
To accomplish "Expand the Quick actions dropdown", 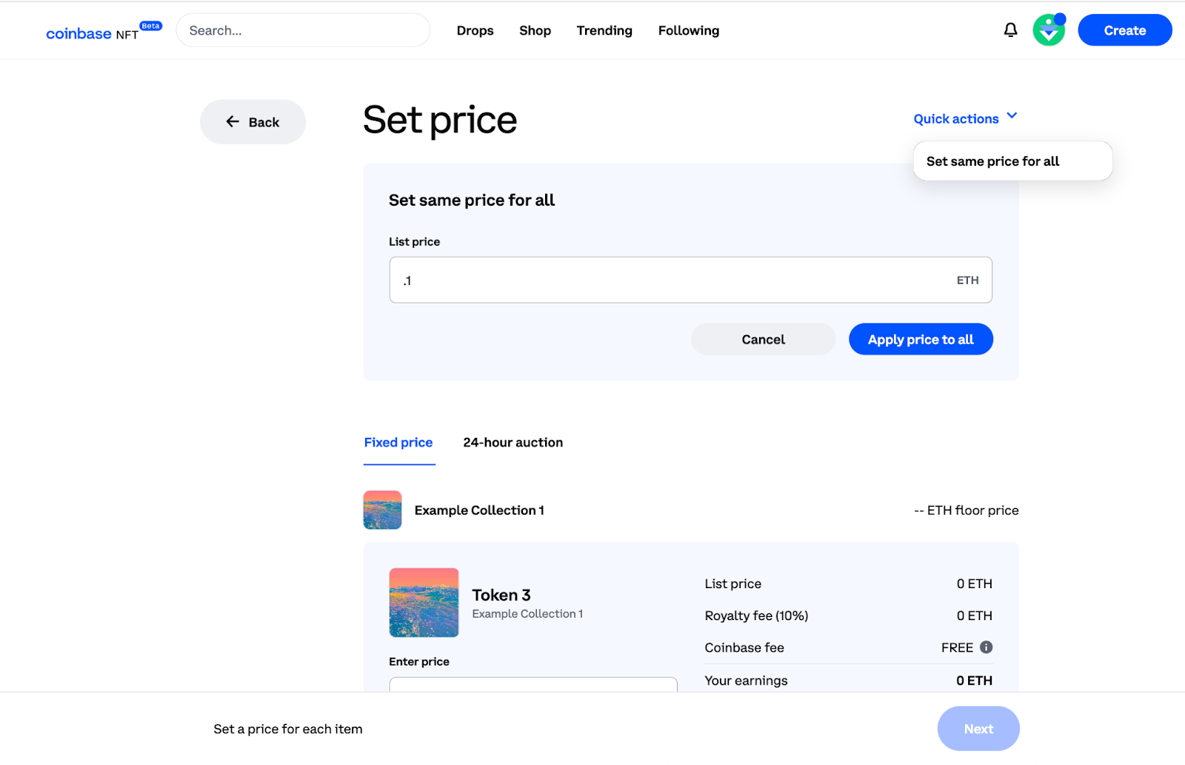I will tap(965, 118).
